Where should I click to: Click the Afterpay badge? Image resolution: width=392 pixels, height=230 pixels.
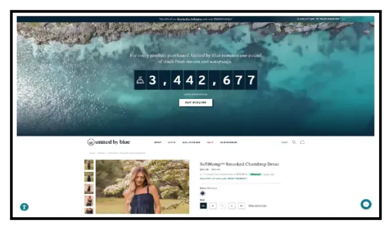click(255, 174)
